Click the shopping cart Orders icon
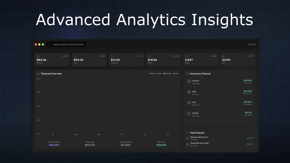This screenshot has height=163, width=290. tap(186, 56)
